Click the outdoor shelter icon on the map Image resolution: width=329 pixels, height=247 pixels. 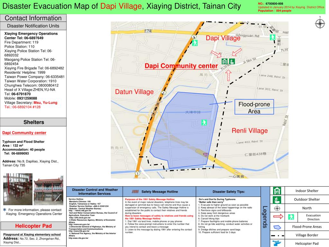pyautogui.click(x=232, y=61)
